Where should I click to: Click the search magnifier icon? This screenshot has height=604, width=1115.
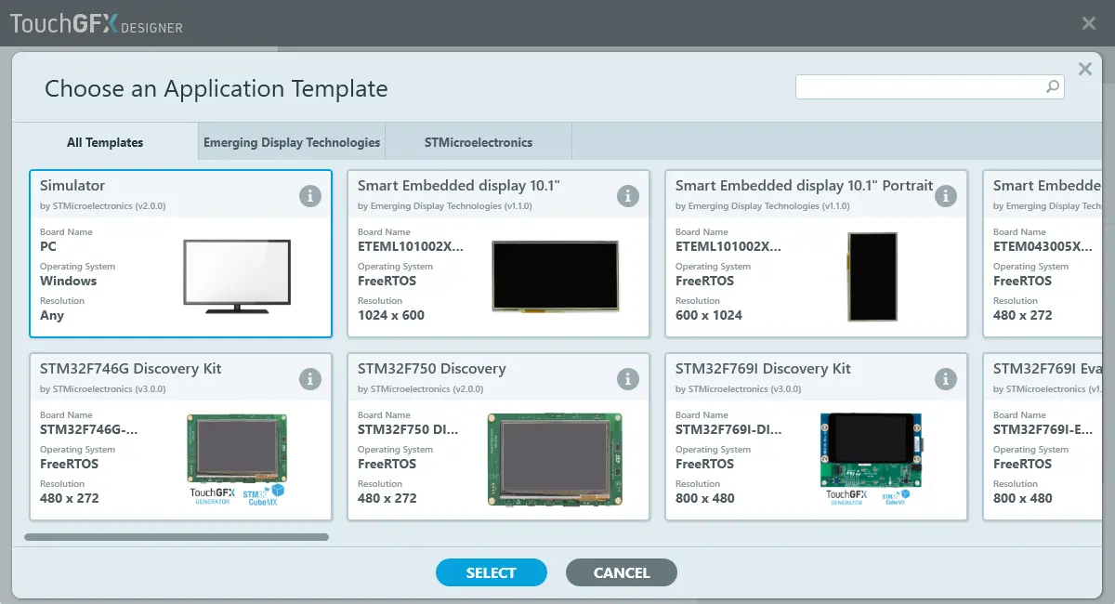[x=1053, y=86]
